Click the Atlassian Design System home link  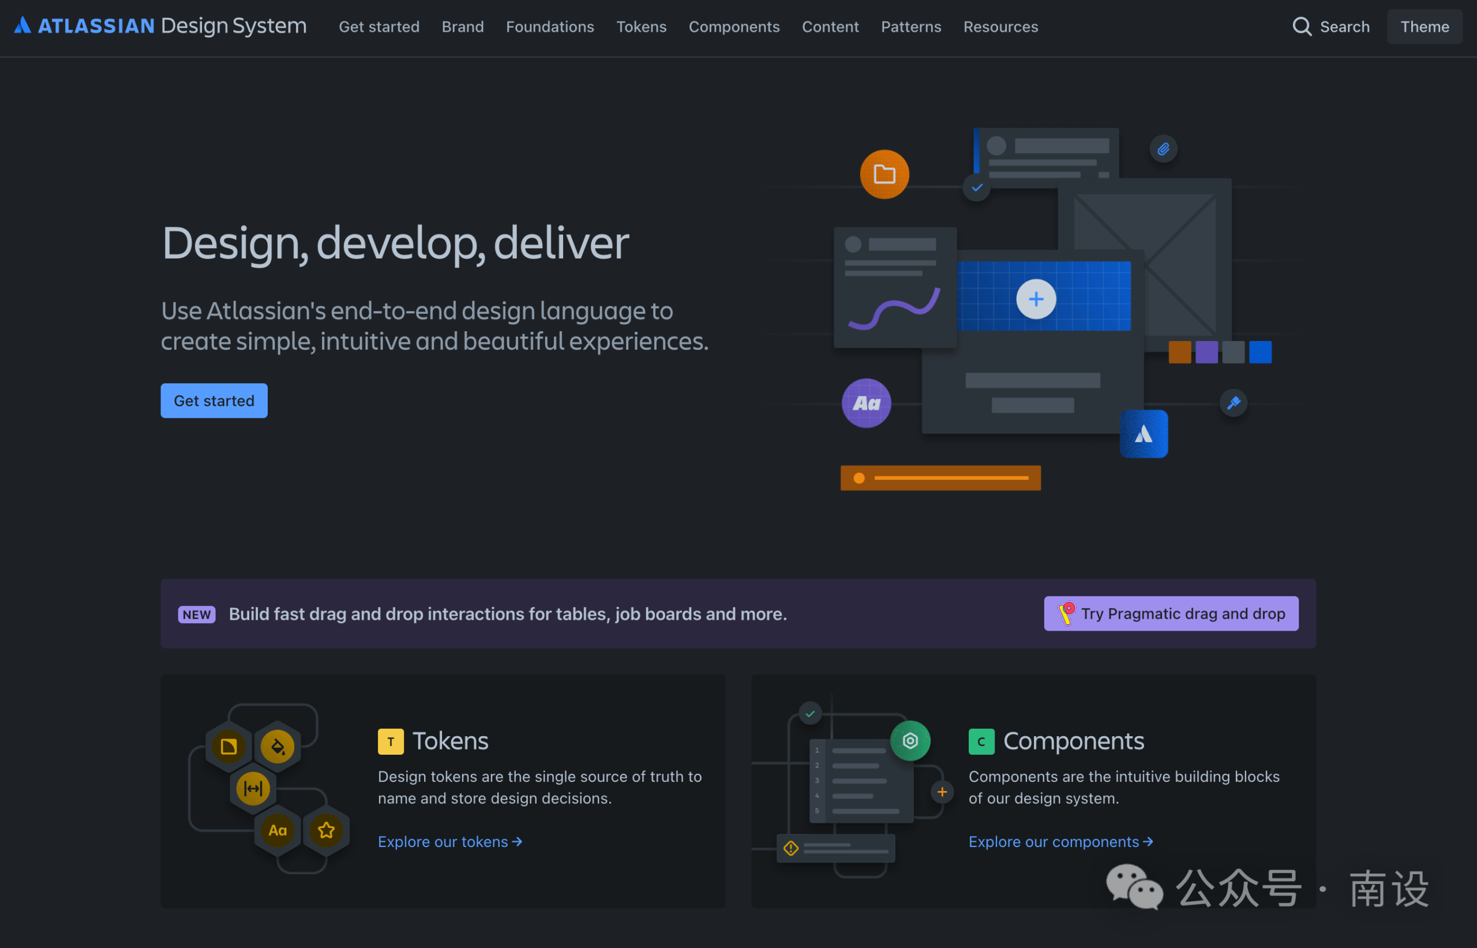coord(160,25)
